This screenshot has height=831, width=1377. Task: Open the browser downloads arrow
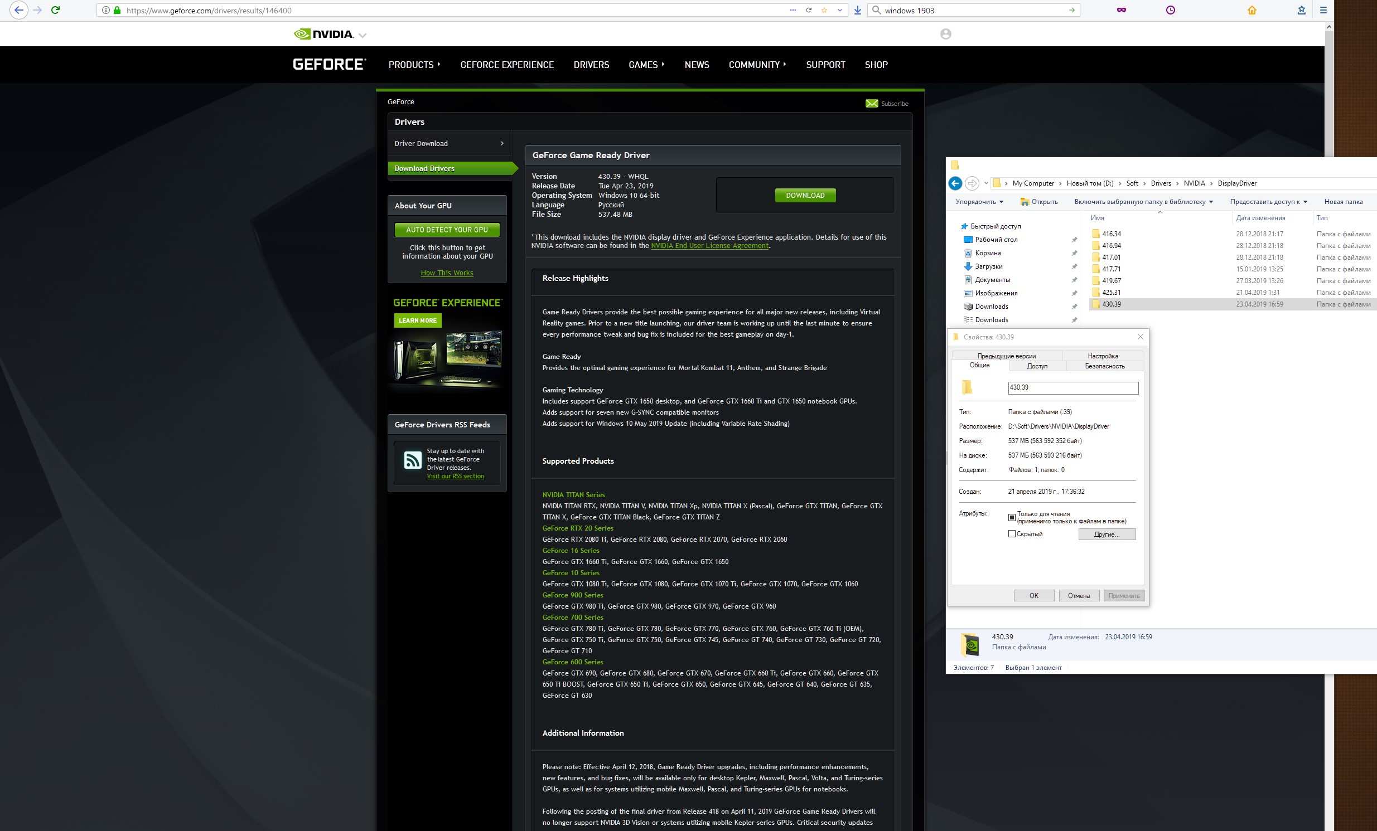tap(857, 10)
